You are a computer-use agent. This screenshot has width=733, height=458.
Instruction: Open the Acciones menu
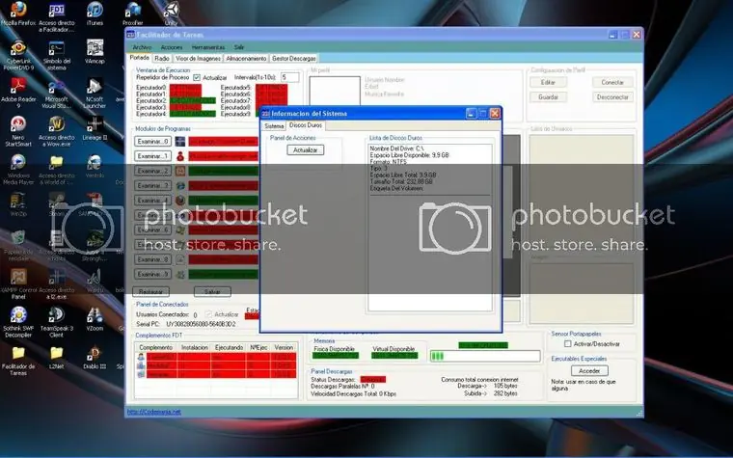coord(172,47)
